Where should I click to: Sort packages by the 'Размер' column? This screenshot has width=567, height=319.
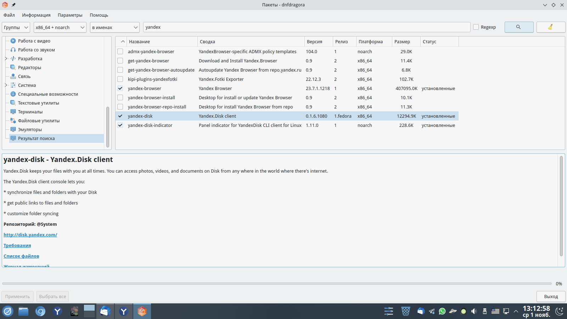pos(406,41)
